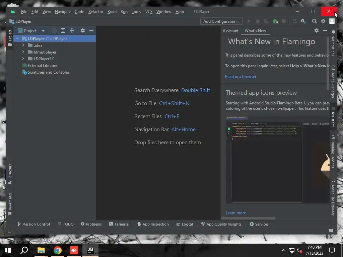Open Search Everywhere magnifier icon
343x257 pixels.
coord(314,21)
